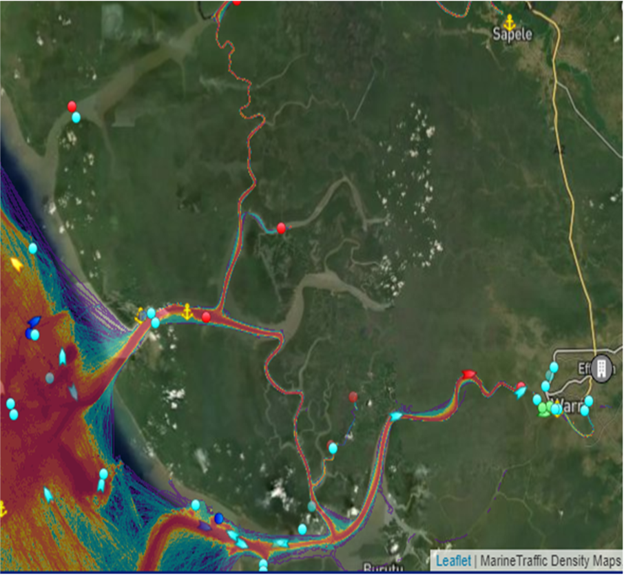Click the yellow anchor at the left map edge
Image resolution: width=624 pixels, height=575 pixels.
tap(2, 509)
